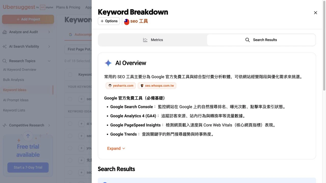Click the Ubersuggest logo

click(x=19, y=7)
